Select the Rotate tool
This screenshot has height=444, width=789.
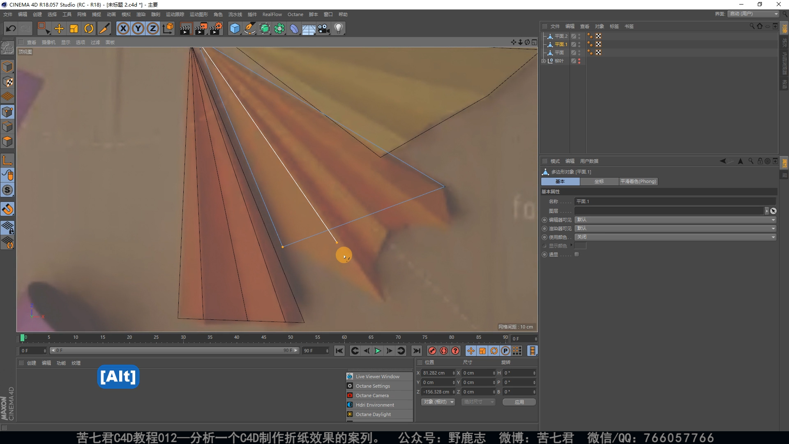point(89,28)
